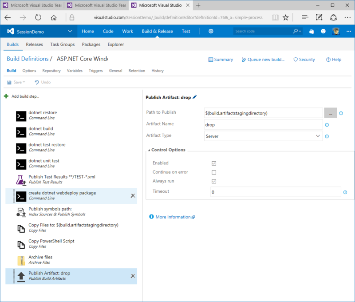
Task: Click browser web note pen icon
Action: [x=319, y=17]
